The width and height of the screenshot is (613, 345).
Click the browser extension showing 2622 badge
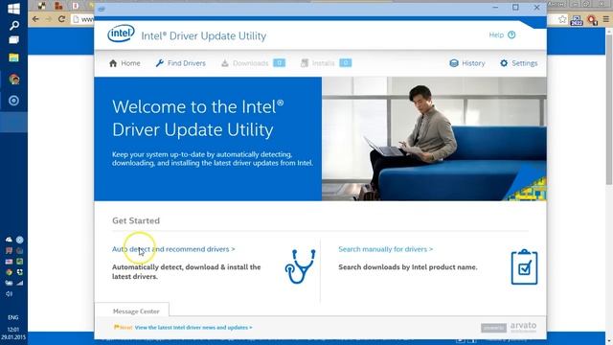[x=577, y=20]
